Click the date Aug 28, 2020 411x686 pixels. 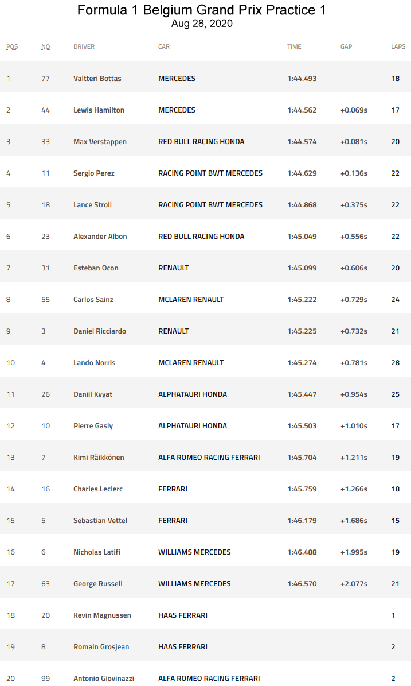202,24
